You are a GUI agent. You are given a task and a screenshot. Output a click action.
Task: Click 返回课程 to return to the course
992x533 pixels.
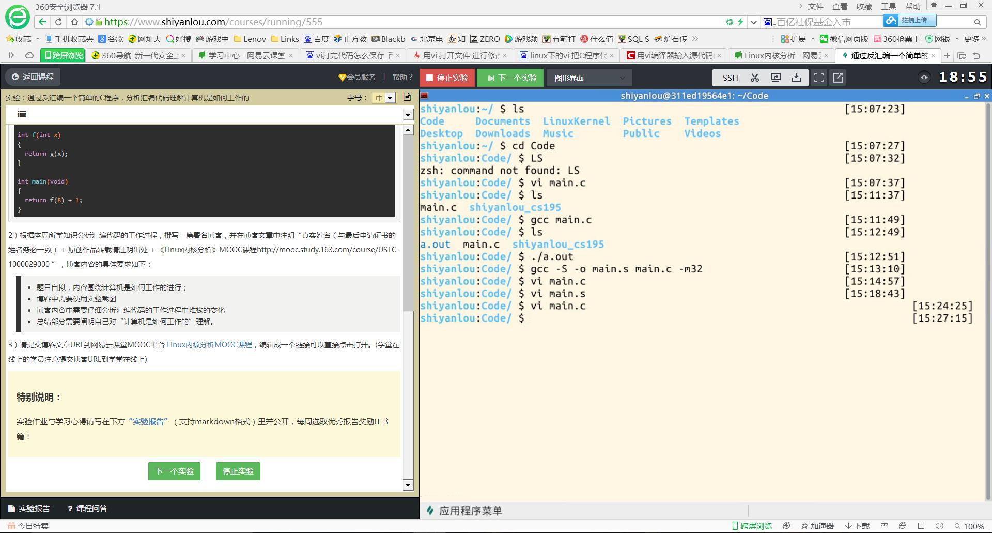click(33, 77)
